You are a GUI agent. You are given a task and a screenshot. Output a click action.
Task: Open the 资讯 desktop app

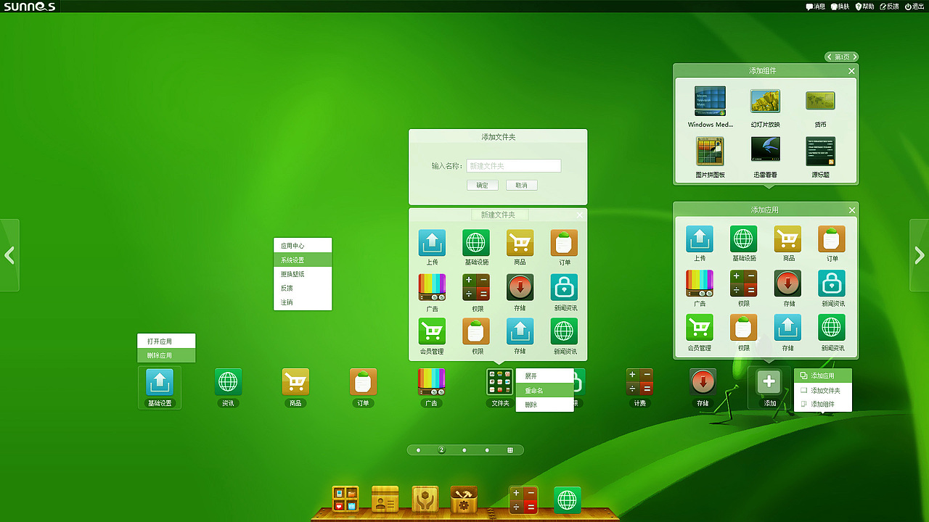(x=228, y=382)
